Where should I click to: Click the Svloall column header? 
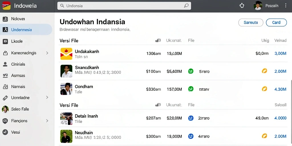[281, 105]
